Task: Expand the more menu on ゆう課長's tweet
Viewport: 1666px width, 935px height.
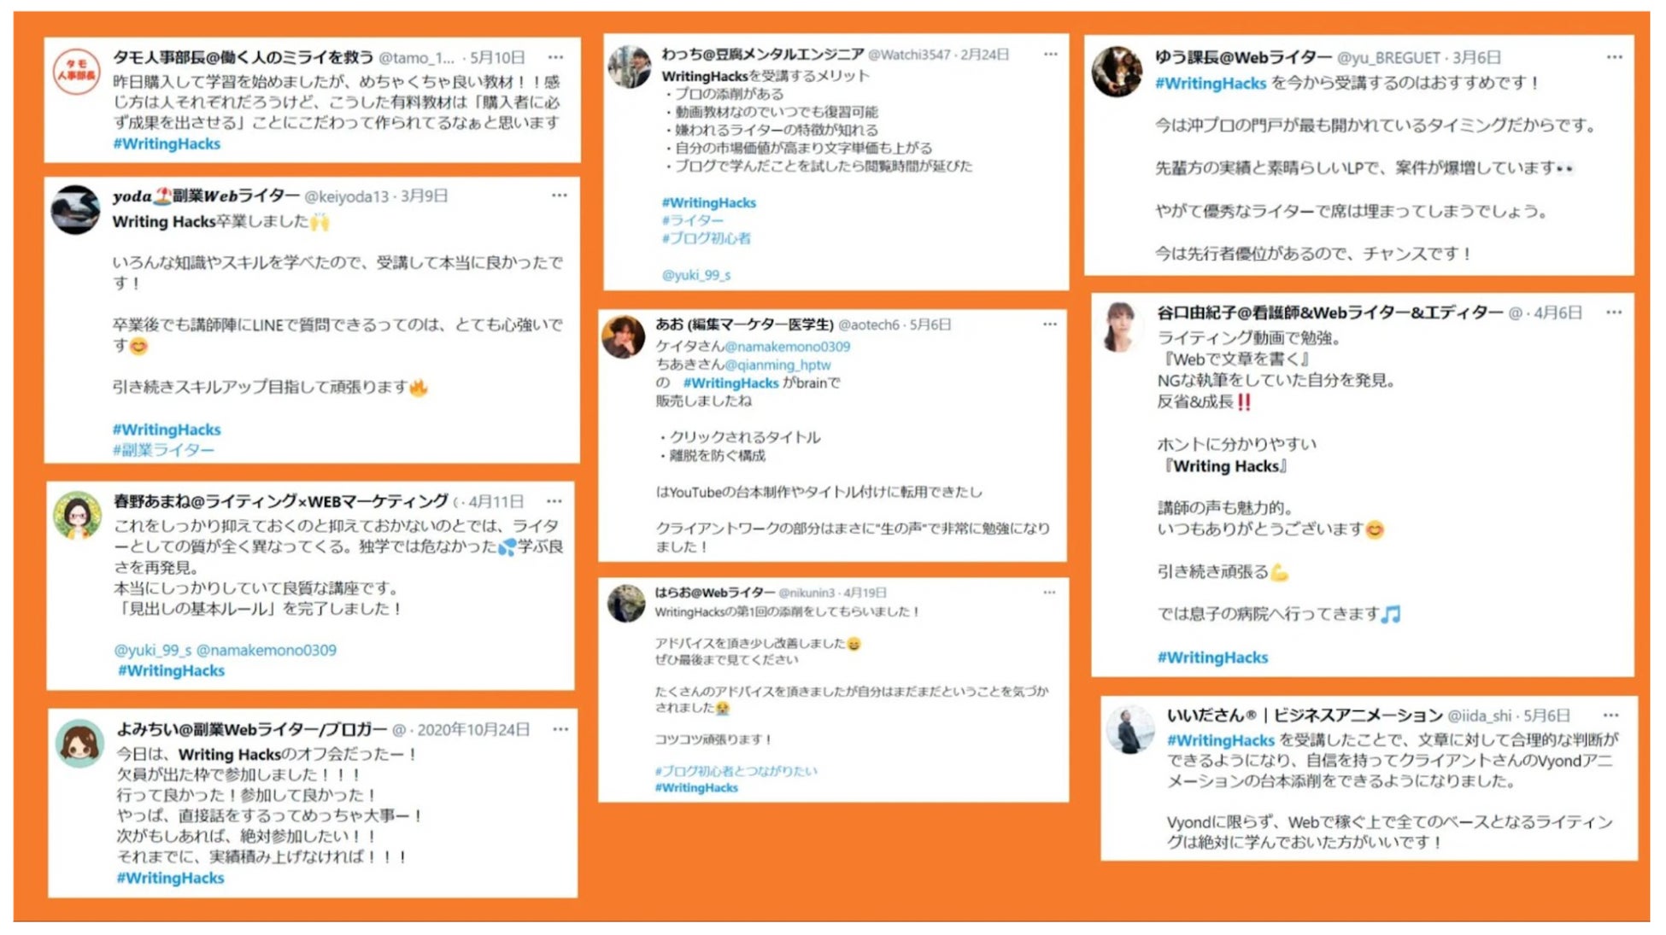Action: (x=1613, y=57)
